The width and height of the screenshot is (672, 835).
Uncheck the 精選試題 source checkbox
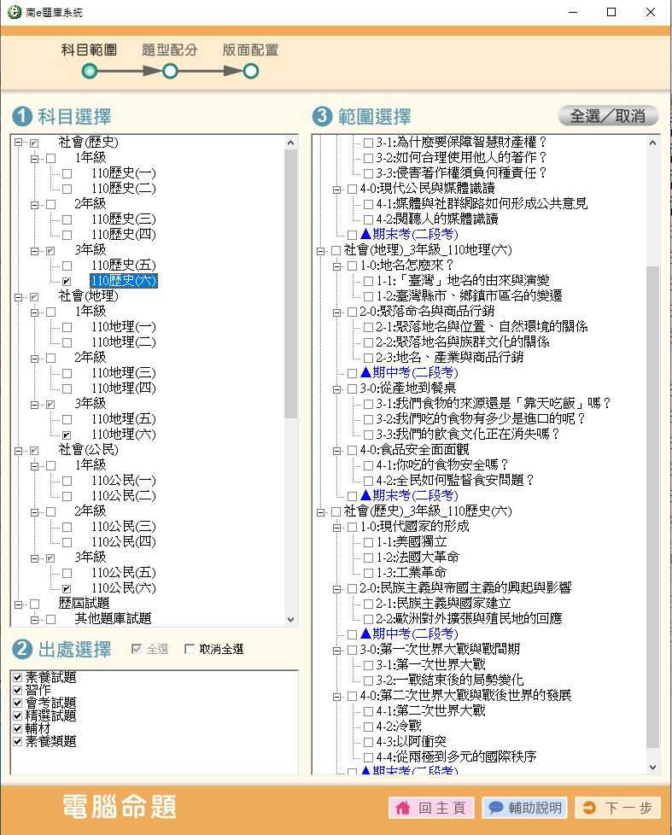[18, 715]
